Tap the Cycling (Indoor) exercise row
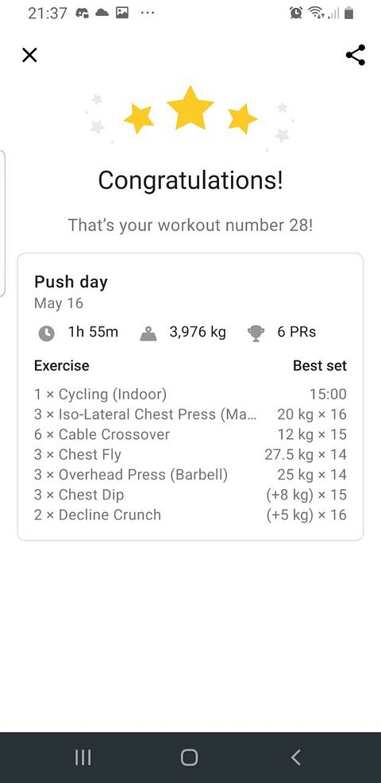 (x=190, y=394)
